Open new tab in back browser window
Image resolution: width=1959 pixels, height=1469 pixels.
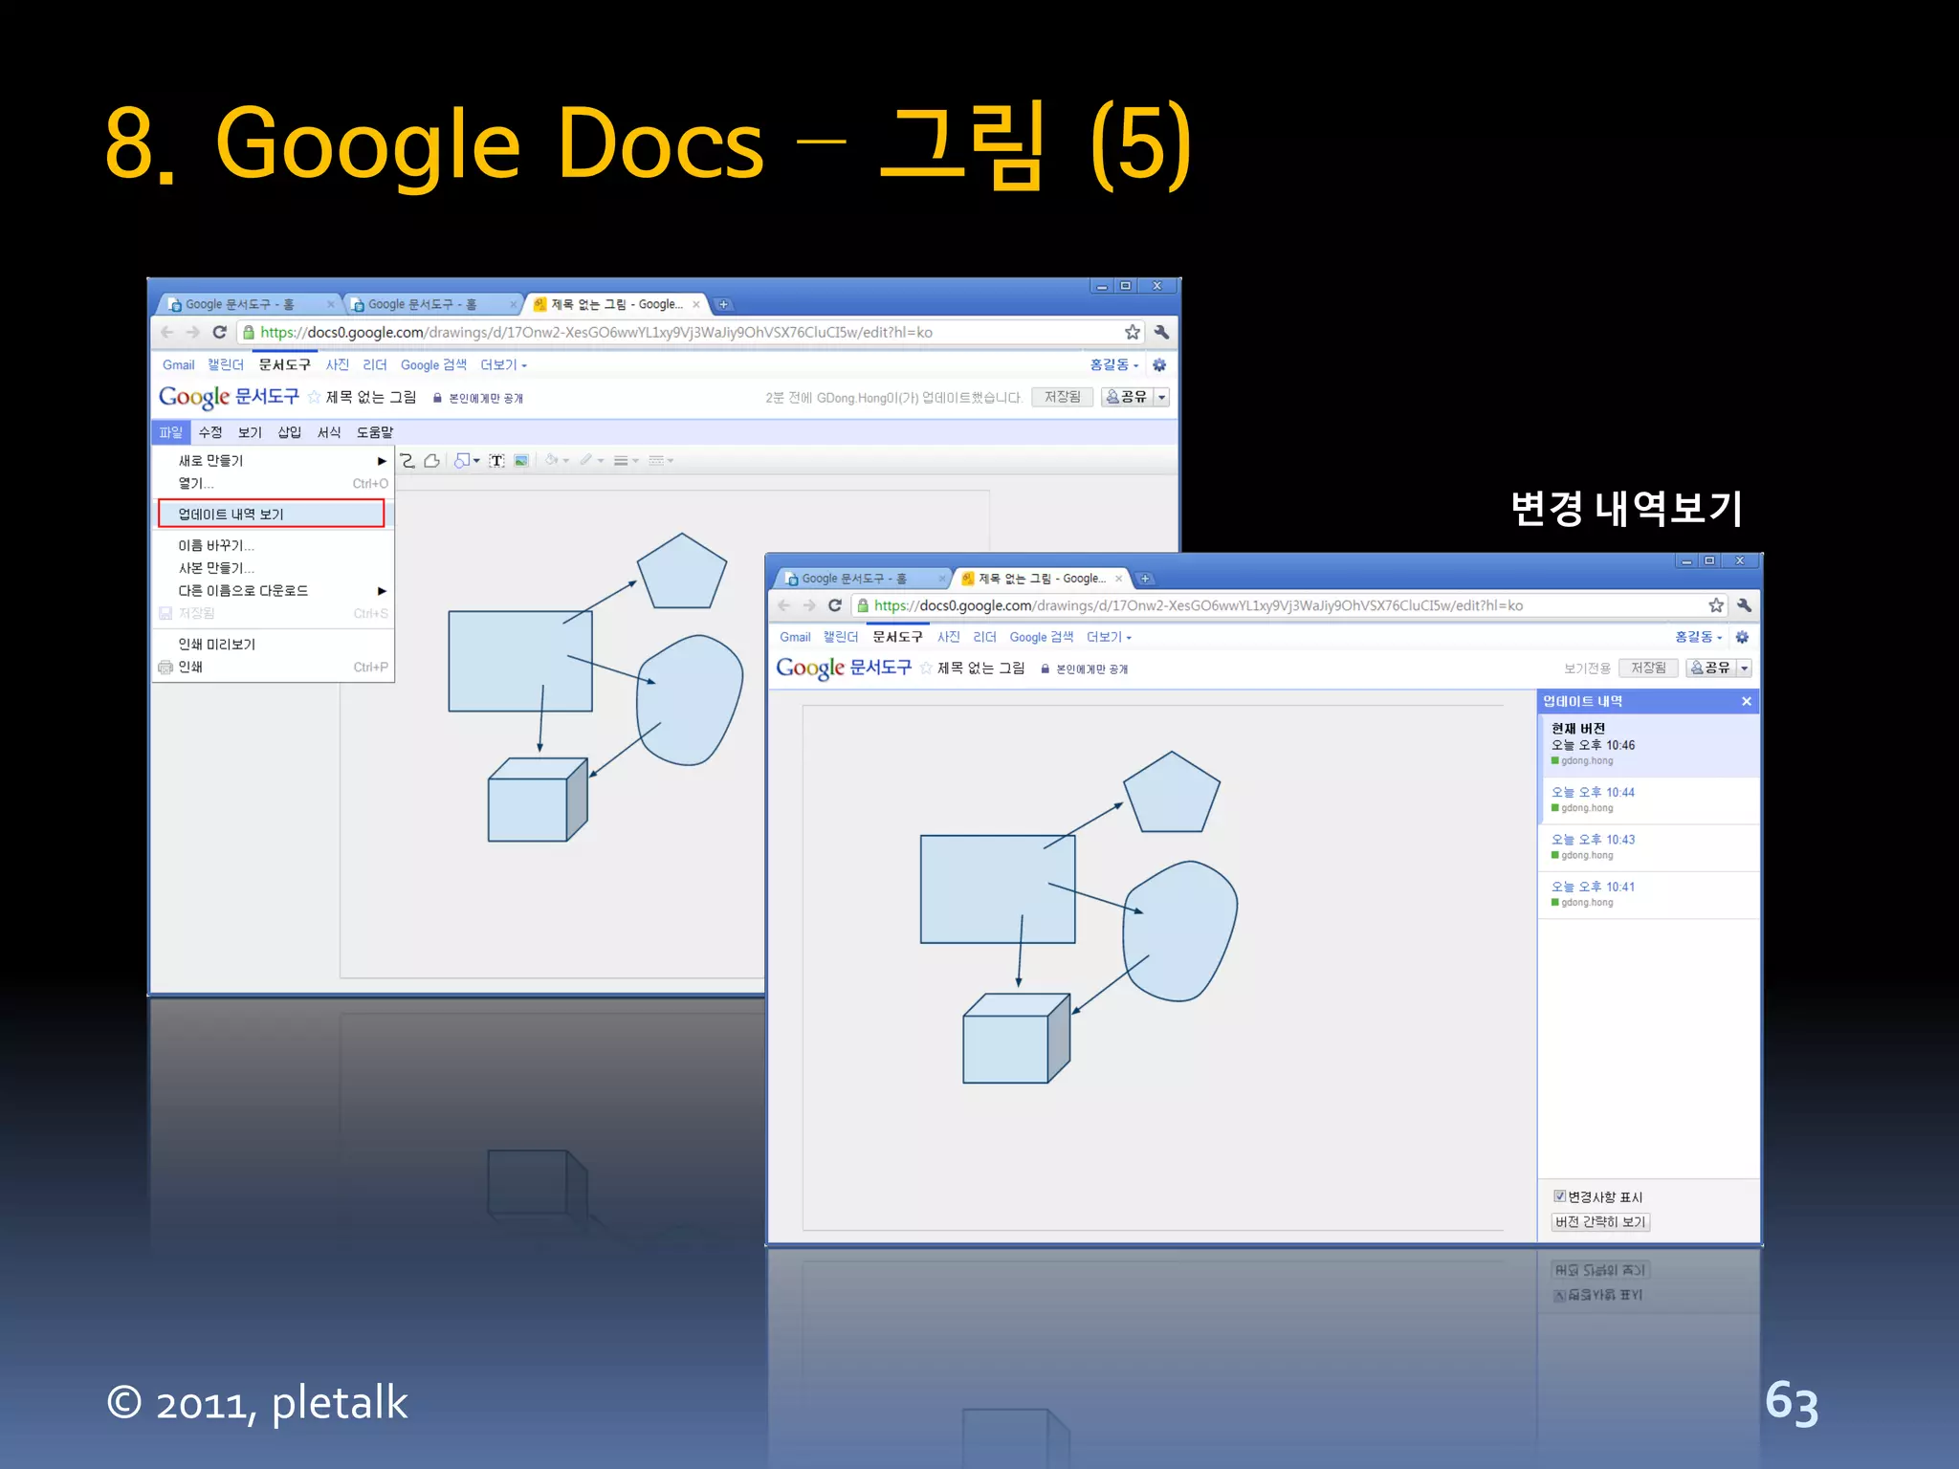point(724,304)
